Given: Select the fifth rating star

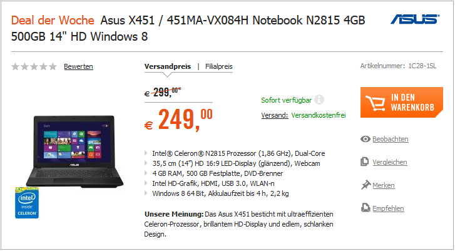Looking at the screenshot, I should (x=53, y=66).
